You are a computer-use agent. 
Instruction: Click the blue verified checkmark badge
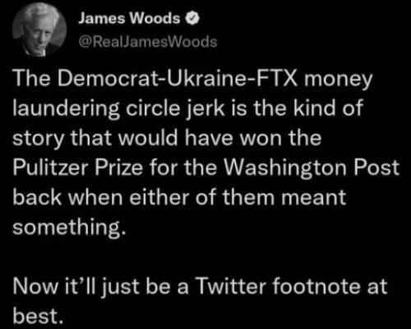click(x=192, y=19)
